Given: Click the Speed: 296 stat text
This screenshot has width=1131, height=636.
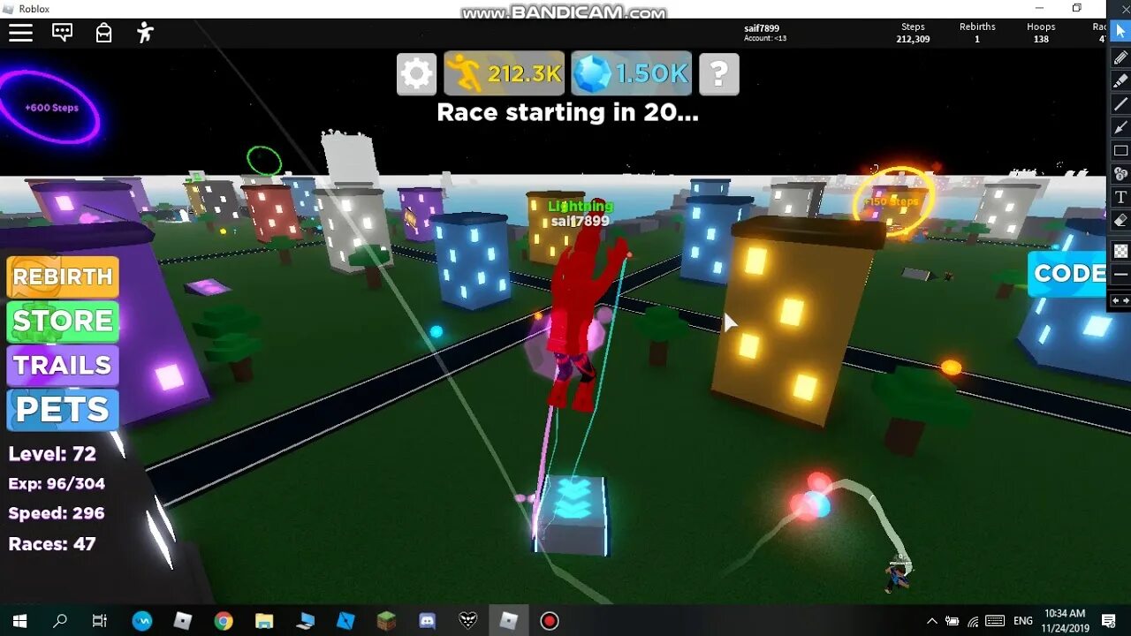Looking at the screenshot, I should point(57,513).
